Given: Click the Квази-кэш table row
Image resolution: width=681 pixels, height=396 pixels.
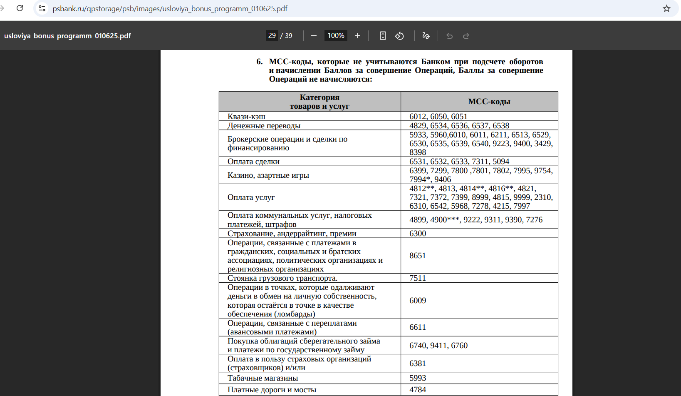Looking at the screenshot, I should pyautogui.click(x=389, y=116).
